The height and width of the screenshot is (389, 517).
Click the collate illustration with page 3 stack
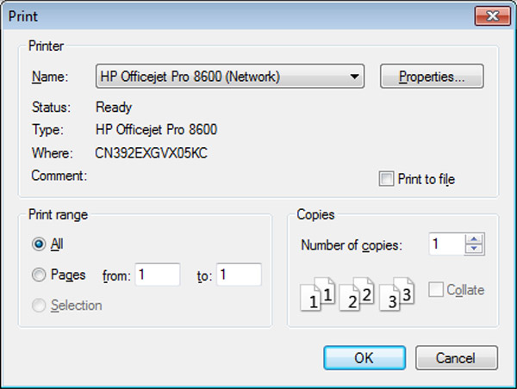(x=397, y=294)
